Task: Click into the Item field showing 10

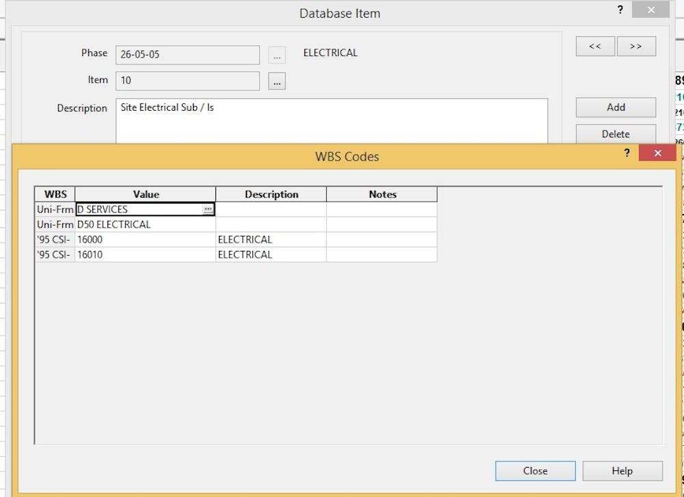Action: [x=187, y=81]
